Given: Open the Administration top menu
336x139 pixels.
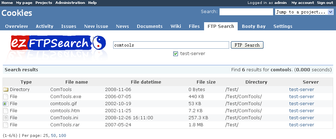Looking at the screenshot, I should tap(70, 3).
